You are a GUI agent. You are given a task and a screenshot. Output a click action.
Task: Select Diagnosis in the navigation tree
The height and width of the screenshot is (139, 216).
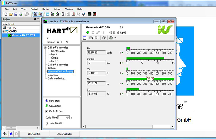[x=53, y=75]
